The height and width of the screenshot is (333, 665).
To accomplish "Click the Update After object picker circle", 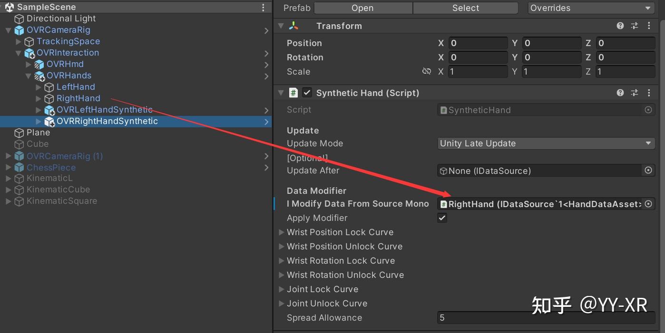I will tap(648, 170).
